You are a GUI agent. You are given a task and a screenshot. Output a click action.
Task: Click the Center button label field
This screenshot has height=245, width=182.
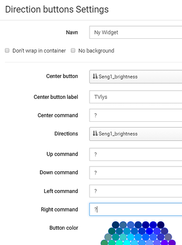pyautogui.click(x=136, y=97)
